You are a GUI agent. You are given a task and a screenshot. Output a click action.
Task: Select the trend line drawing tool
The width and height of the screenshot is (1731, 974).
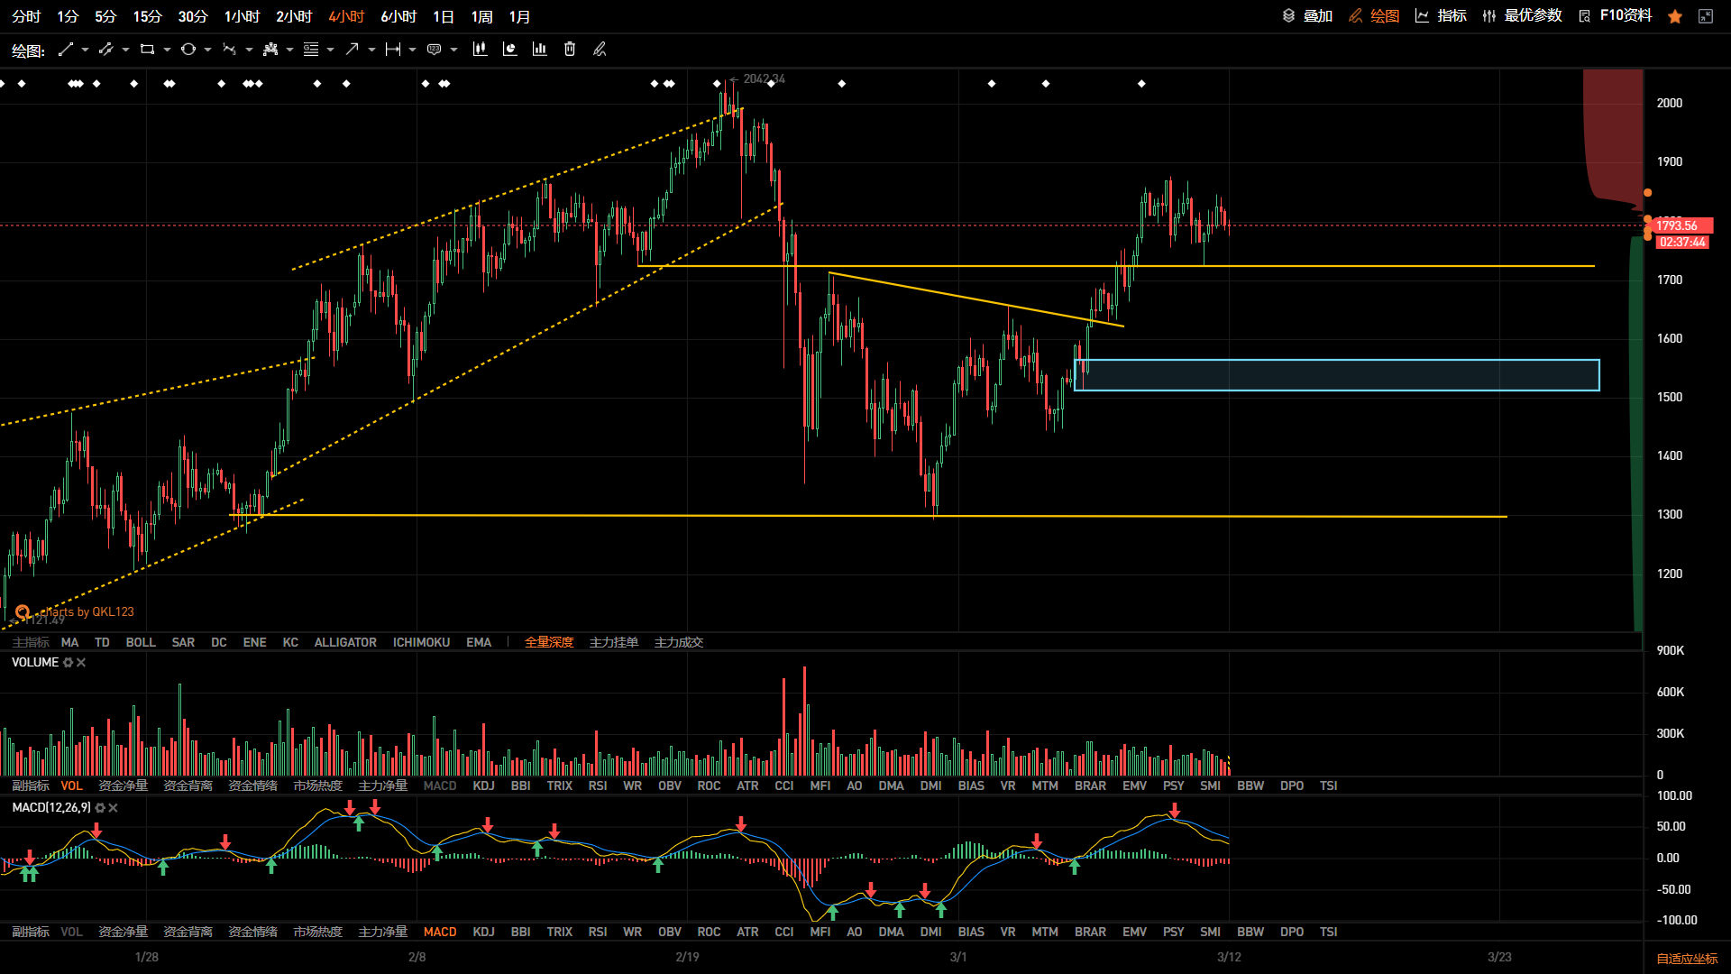coord(65,50)
